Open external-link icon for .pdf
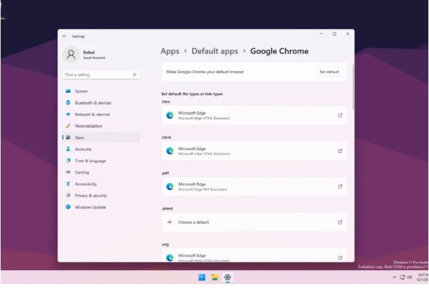 click(340, 187)
